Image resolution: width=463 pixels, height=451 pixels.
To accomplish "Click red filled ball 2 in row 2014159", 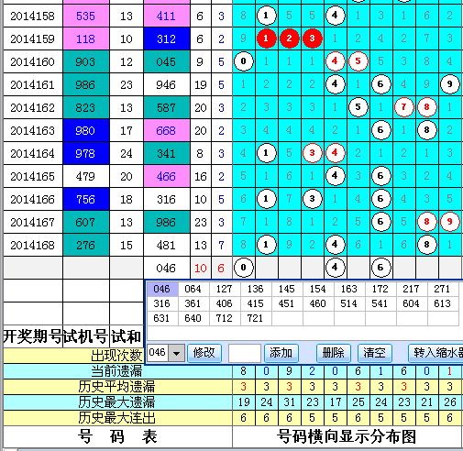I will pos(289,38).
